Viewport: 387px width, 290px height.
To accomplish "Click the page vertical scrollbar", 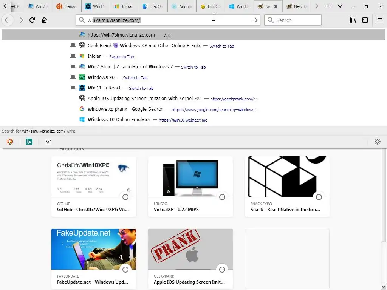I will pyautogui.click(x=384, y=195).
